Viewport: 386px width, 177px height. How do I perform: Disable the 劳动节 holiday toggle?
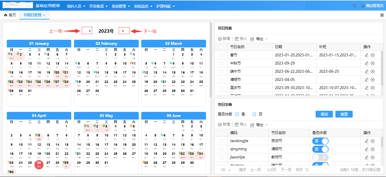(320, 141)
